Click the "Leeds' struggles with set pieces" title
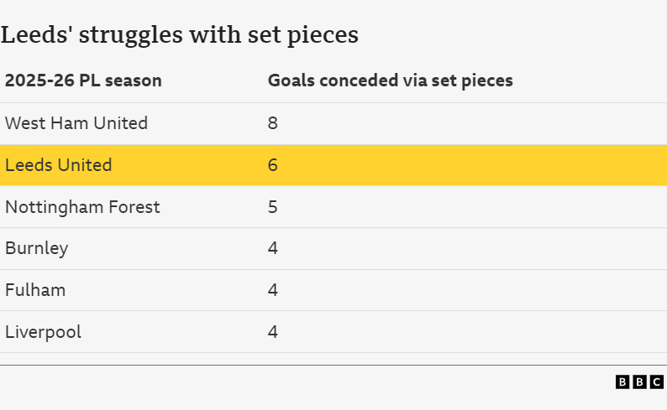The image size is (667, 410). [x=179, y=35]
